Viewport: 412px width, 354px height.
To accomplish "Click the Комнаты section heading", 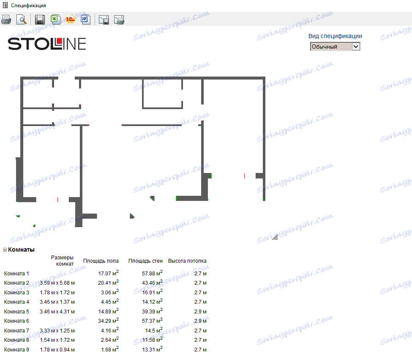I will 21,250.
